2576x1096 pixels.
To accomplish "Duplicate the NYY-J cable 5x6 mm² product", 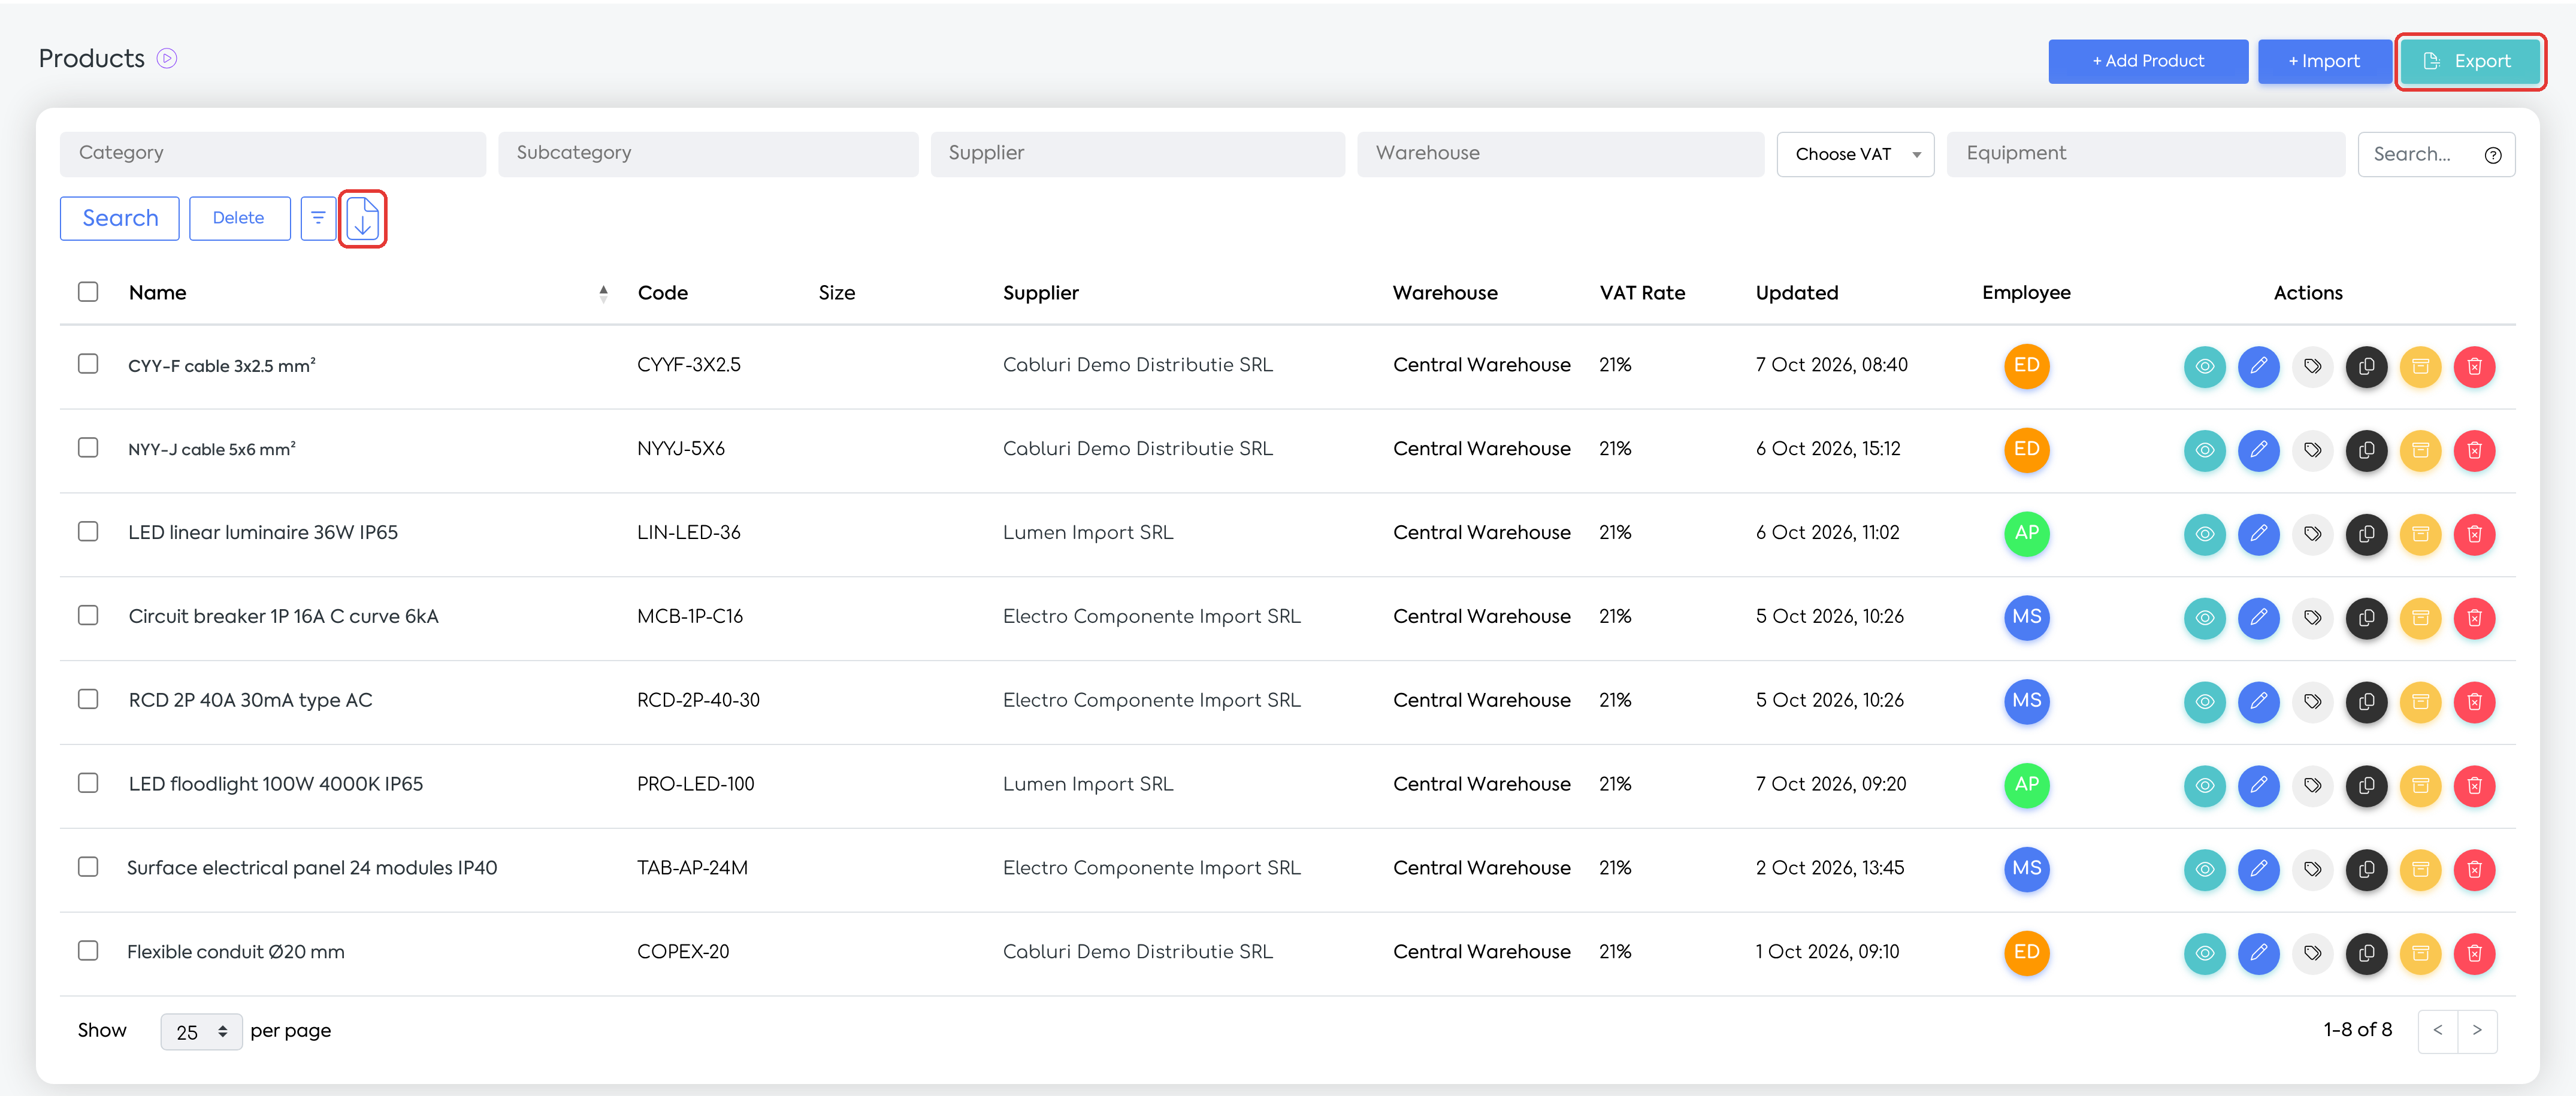I will pos(2366,450).
